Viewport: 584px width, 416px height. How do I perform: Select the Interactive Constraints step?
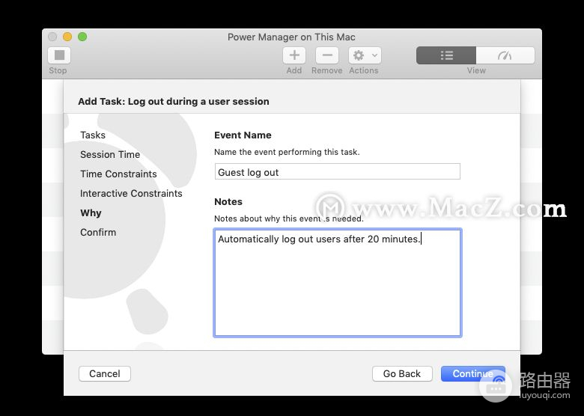[131, 194]
